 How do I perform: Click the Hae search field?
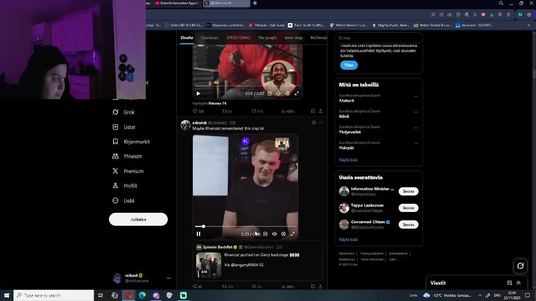pos(379,38)
